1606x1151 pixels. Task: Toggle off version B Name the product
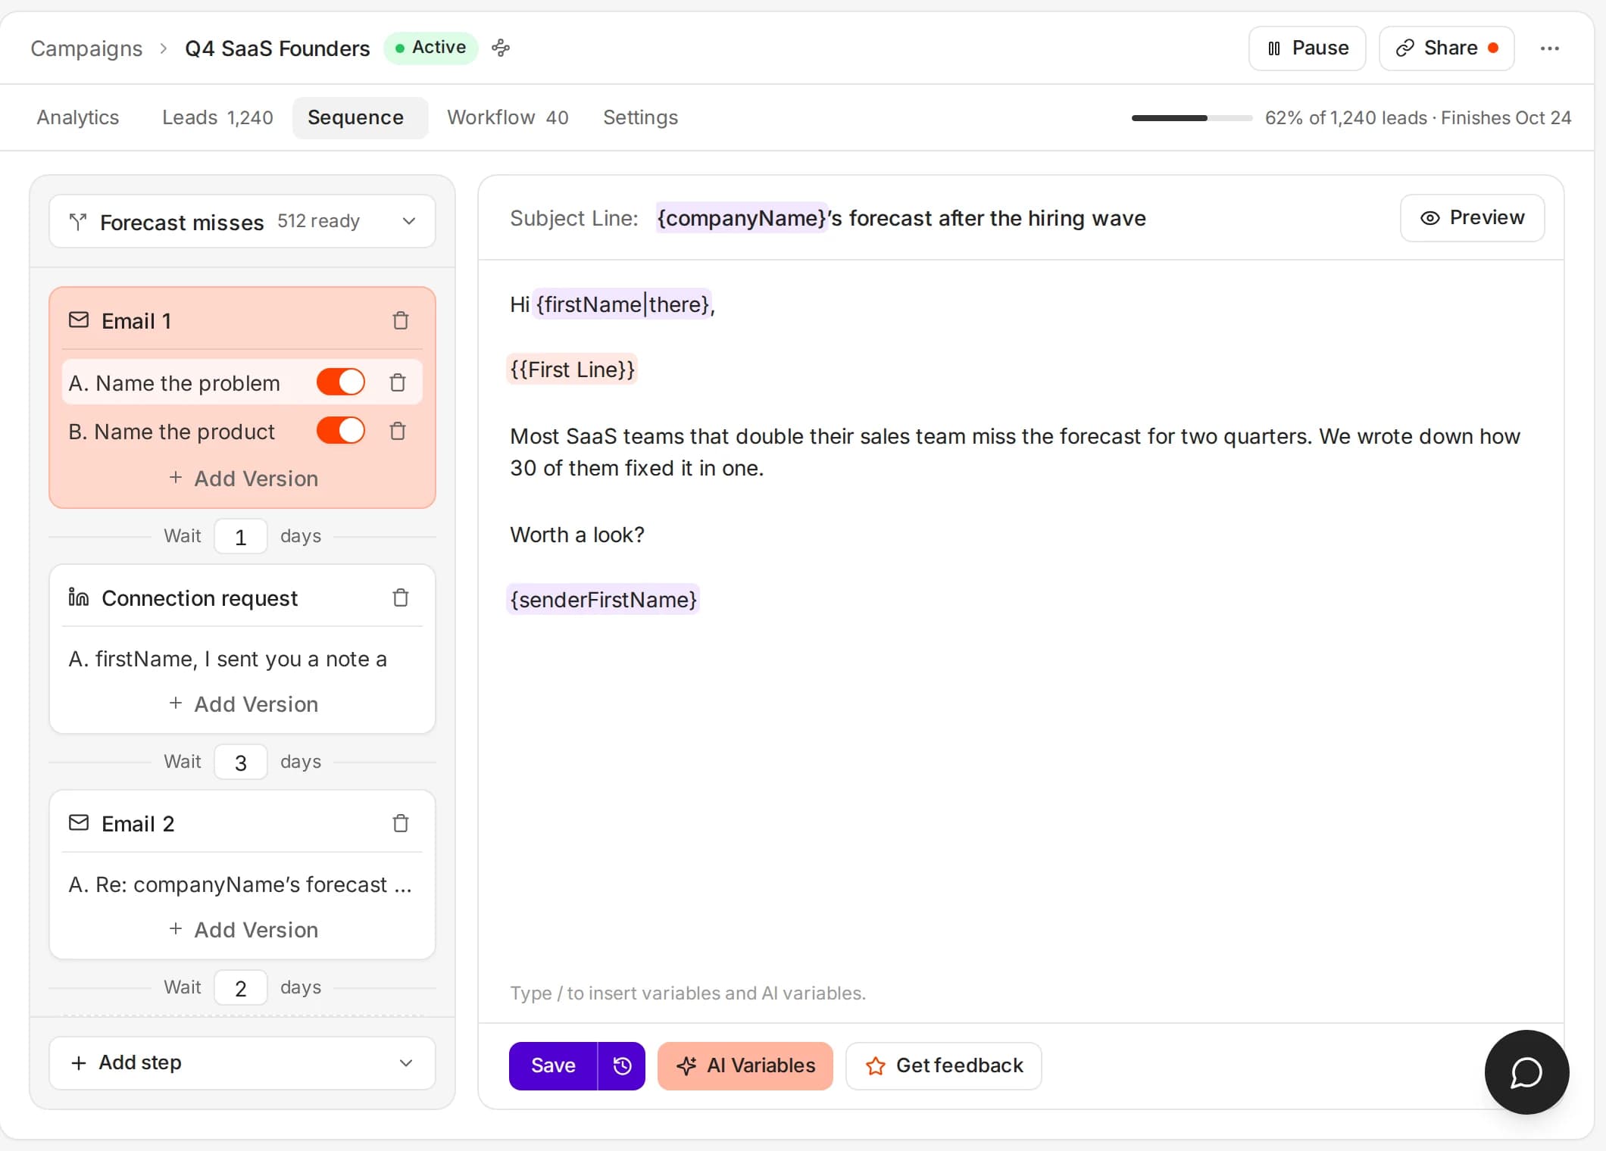[341, 431]
